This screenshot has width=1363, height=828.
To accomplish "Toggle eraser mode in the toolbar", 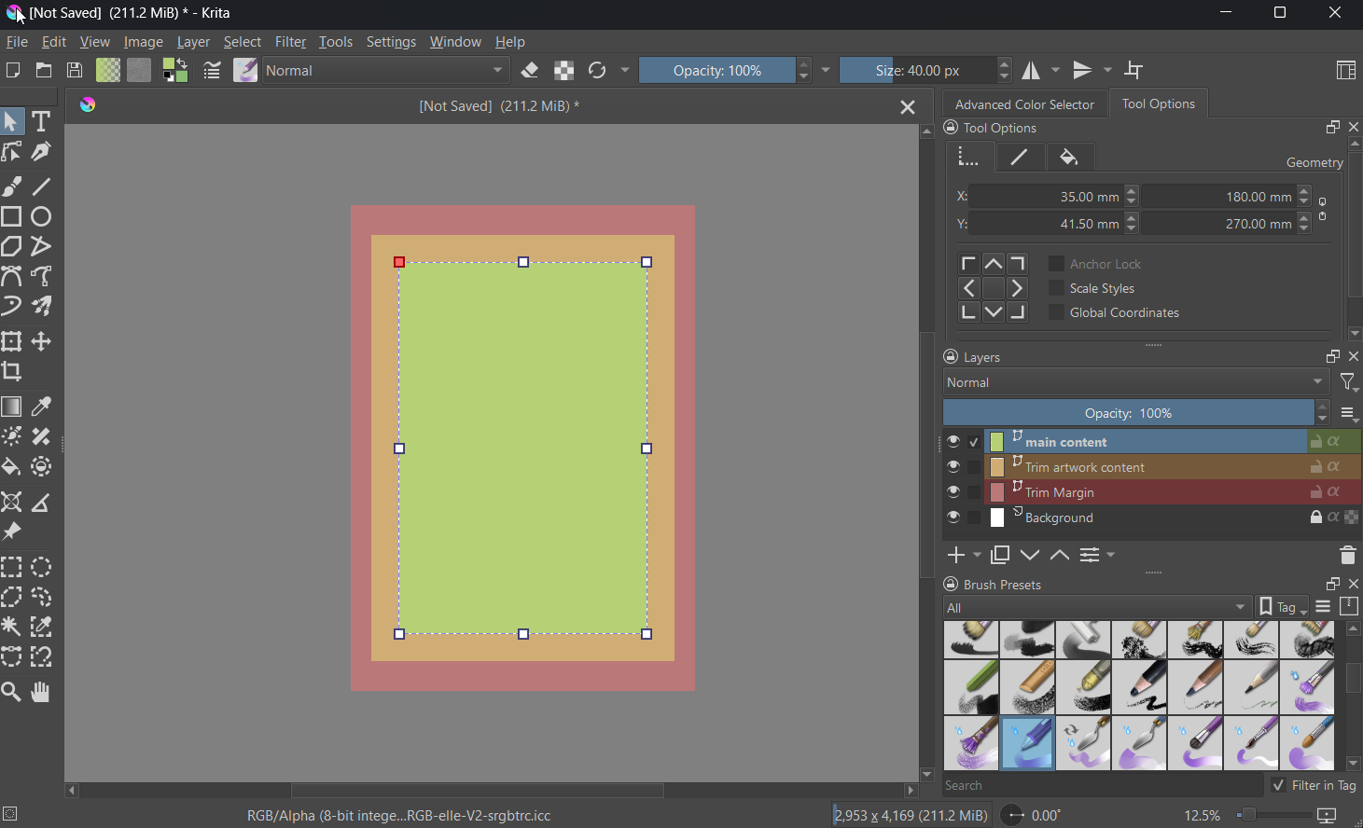I will (x=530, y=71).
